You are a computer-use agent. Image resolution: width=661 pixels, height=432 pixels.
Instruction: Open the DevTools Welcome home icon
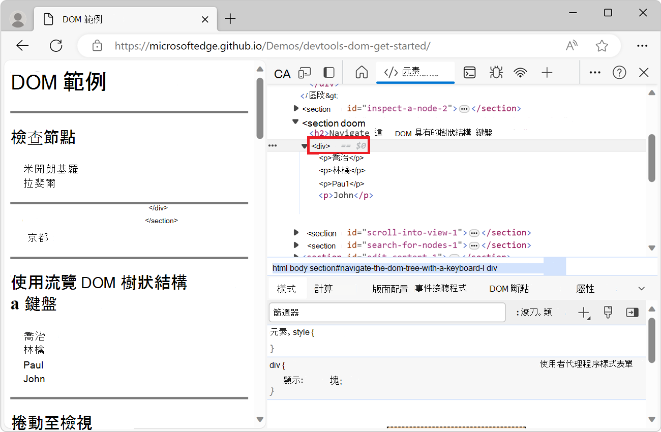362,73
